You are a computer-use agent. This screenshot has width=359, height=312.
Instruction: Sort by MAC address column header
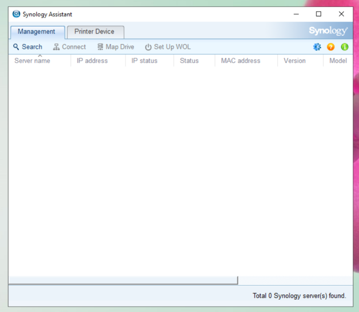pos(246,61)
